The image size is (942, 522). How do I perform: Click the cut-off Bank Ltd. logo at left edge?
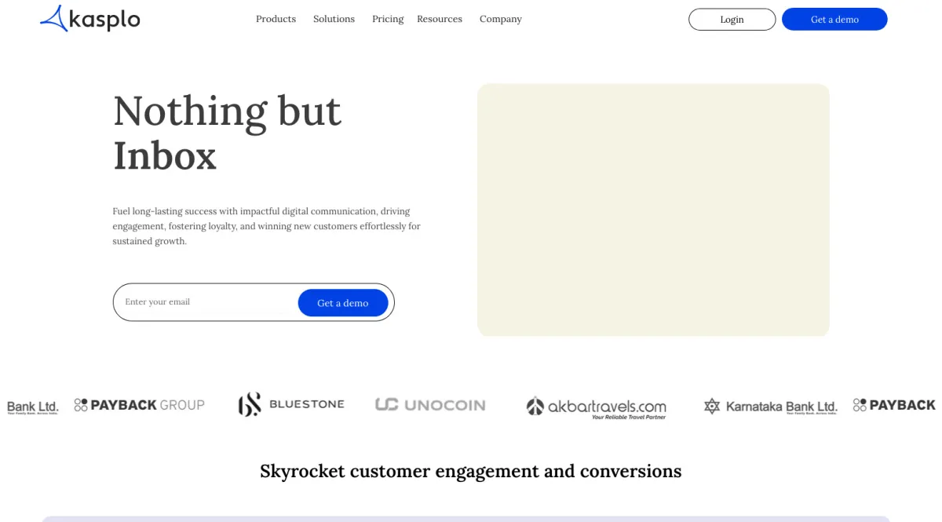pyautogui.click(x=32, y=407)
